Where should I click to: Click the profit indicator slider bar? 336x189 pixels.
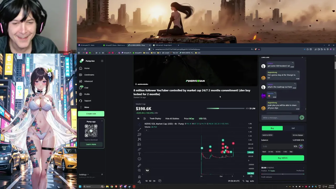283,174
